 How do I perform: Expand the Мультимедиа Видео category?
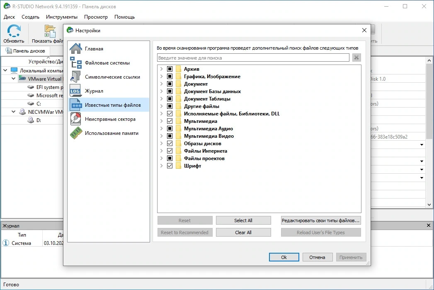[x=161, y=136]
